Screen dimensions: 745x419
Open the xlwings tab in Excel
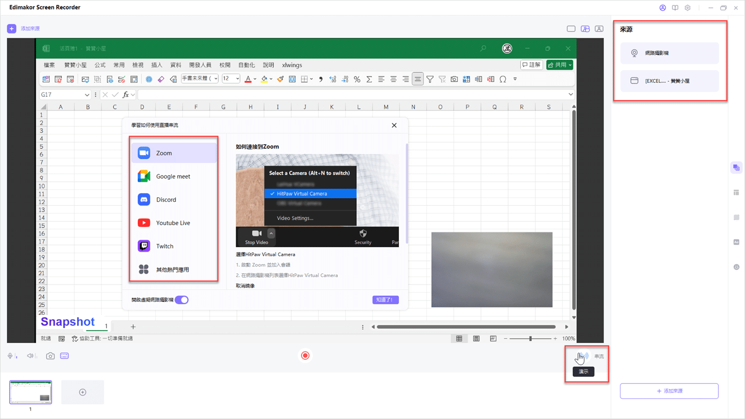292,65
